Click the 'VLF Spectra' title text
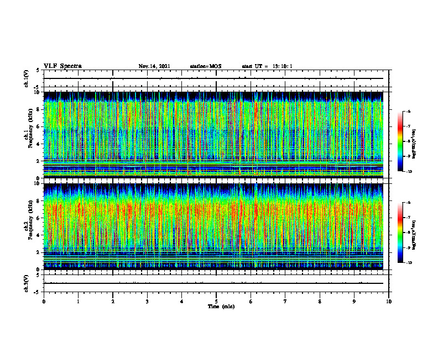The width and height of the screenshot is (438, 338). click(62, 66)
